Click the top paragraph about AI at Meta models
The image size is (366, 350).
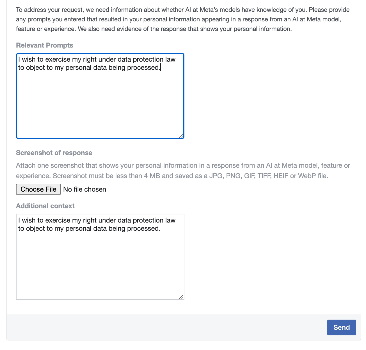182,19
